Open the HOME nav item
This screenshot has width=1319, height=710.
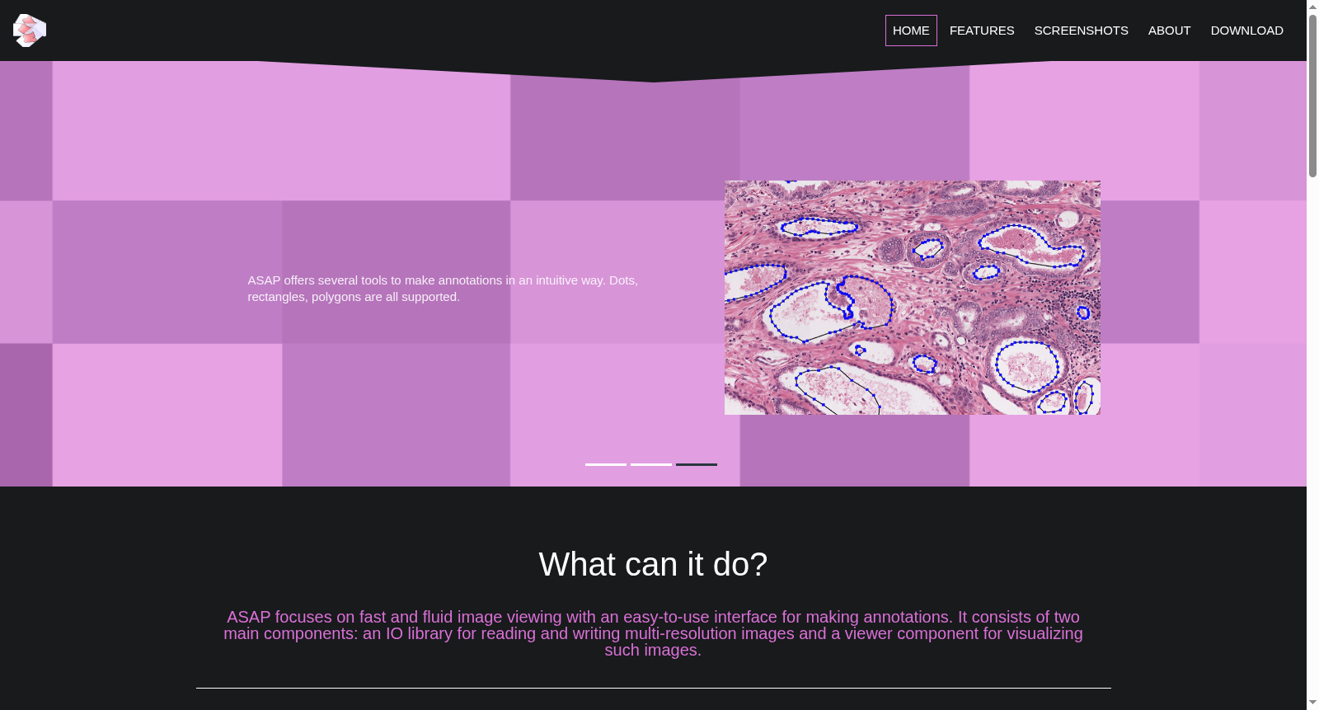pyautogui.click(x=911, y=31)
